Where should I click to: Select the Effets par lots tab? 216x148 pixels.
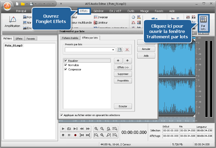coord(90,38)
